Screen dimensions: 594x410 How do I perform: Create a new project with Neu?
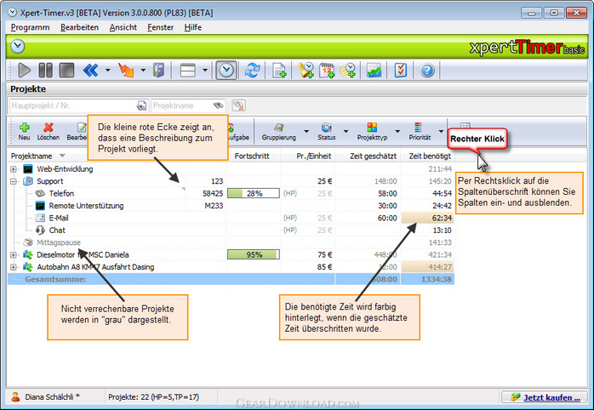coord(24,131)
